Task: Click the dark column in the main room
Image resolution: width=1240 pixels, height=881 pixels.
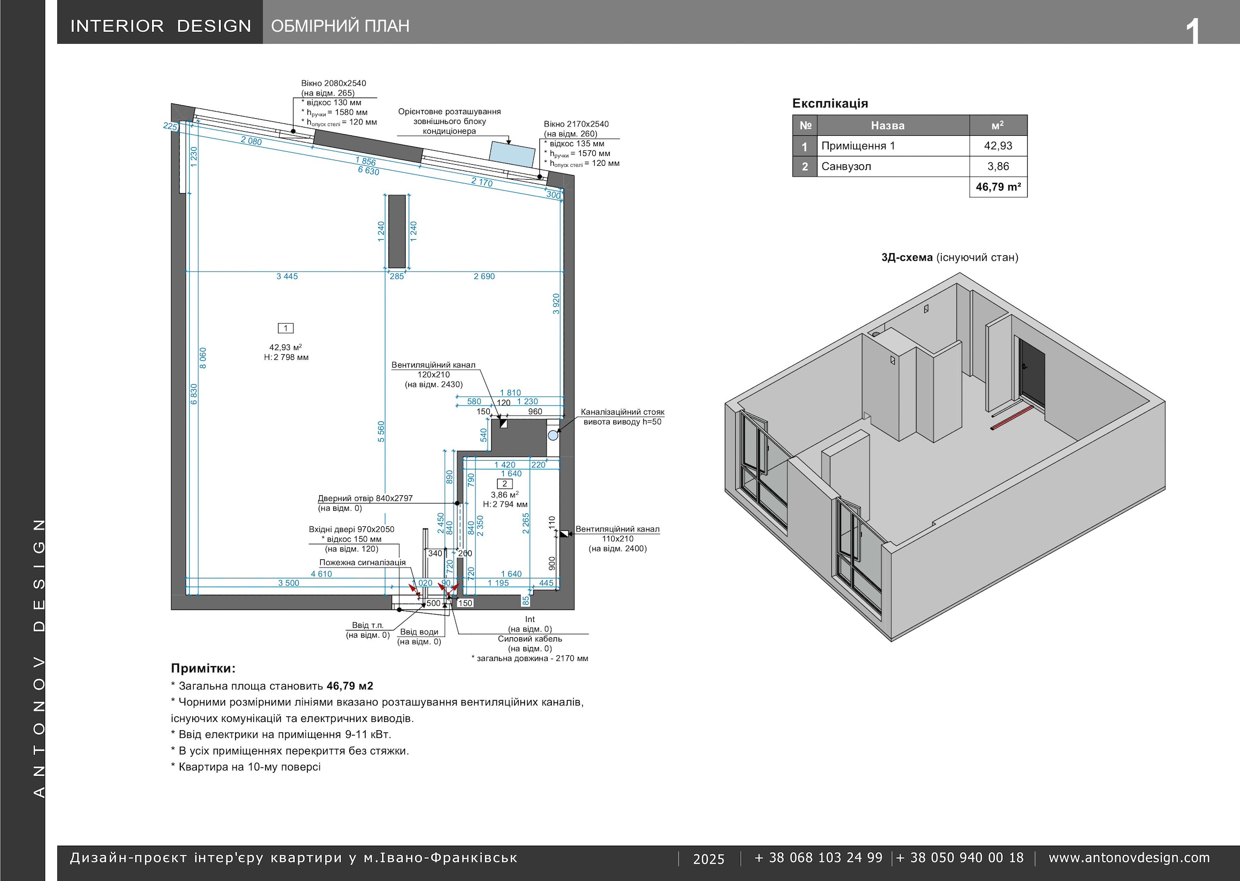Action: click(397, 232)
